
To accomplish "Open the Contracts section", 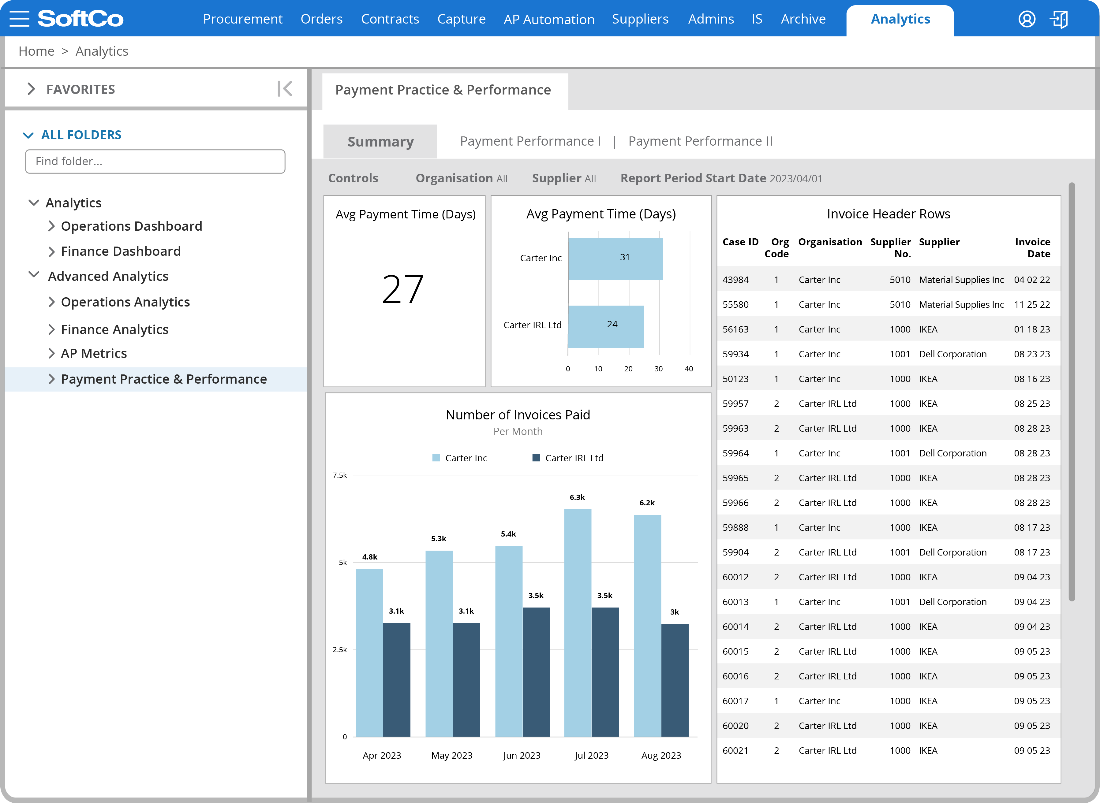I will pos(390,18).
